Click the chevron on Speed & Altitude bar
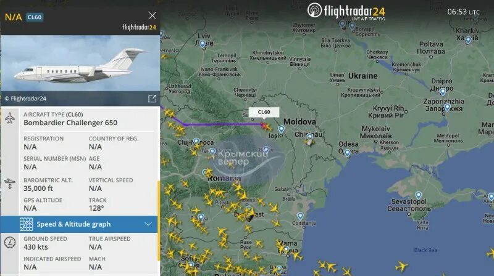This screenshot has height=276, width=494. 148,224
